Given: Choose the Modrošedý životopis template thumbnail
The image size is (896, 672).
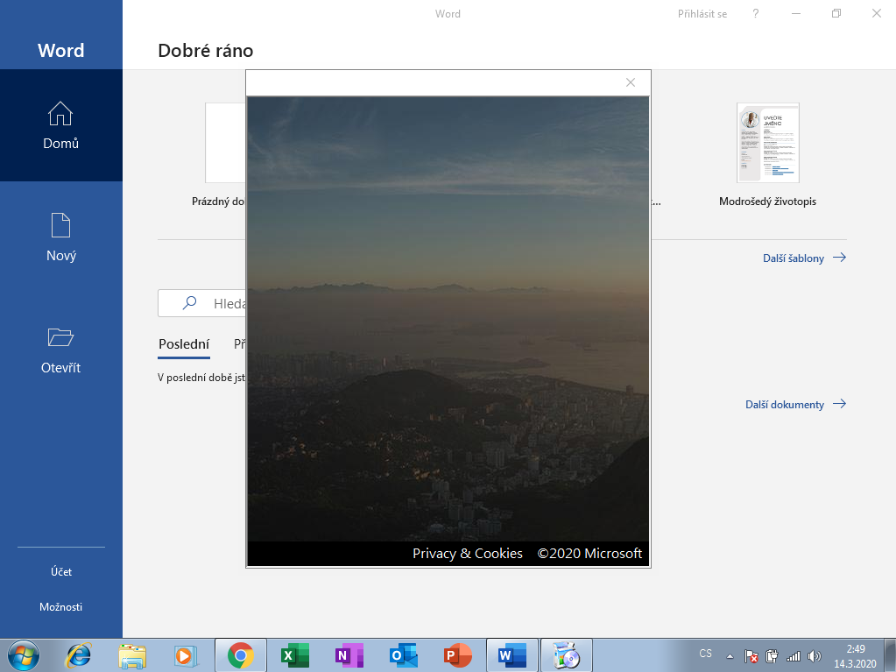Looking at the screenshot, I should click(x=767, y=143).
